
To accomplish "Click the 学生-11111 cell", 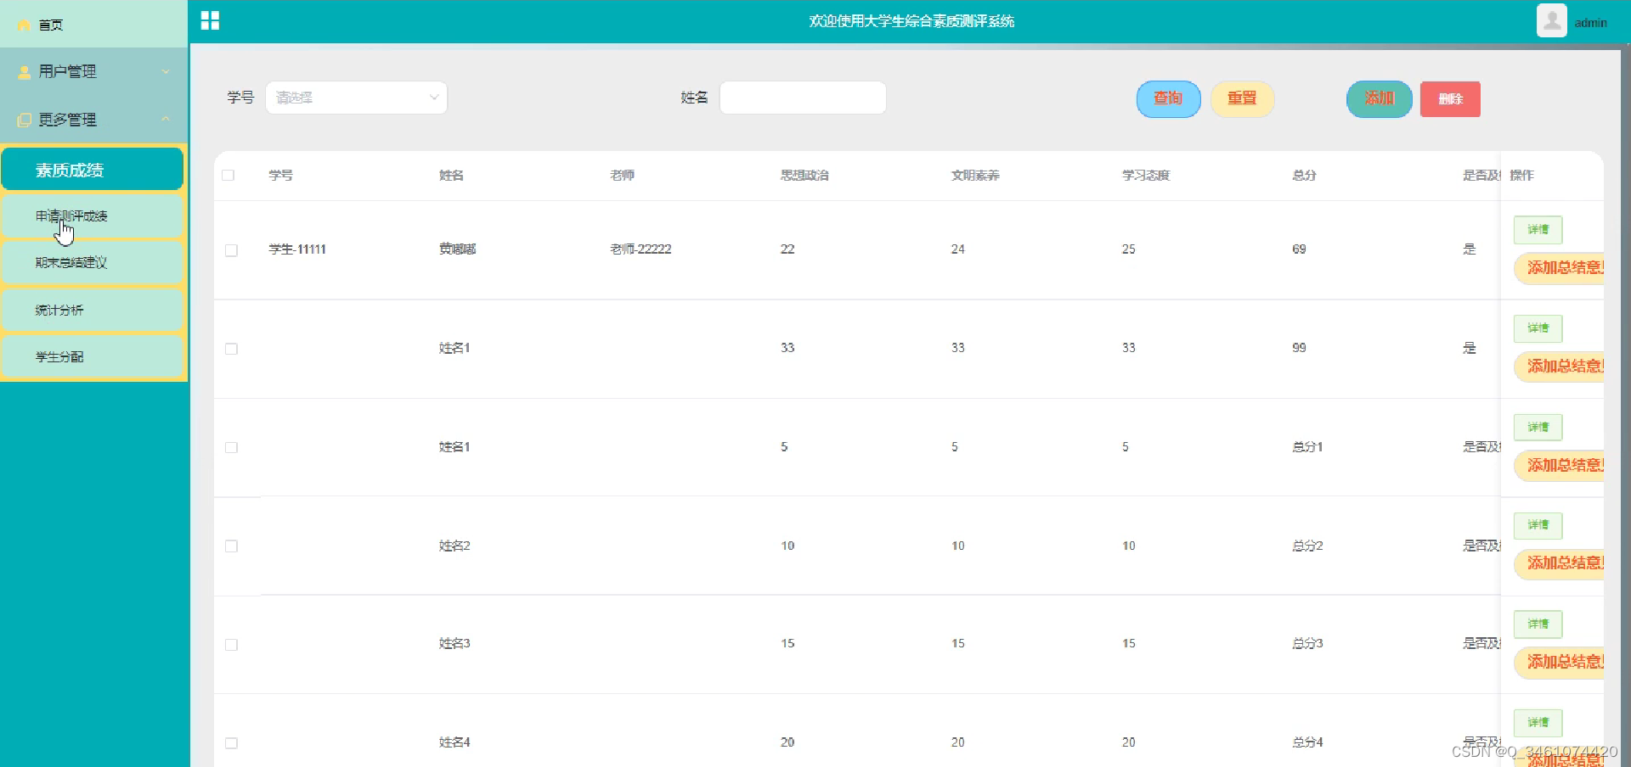I will point(297,249).
